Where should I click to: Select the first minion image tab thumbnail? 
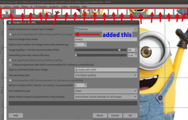coord(6,12)
